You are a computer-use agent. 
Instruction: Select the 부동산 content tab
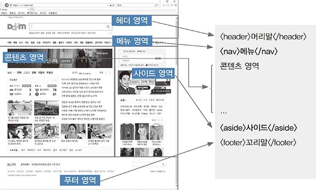[49, 73]
